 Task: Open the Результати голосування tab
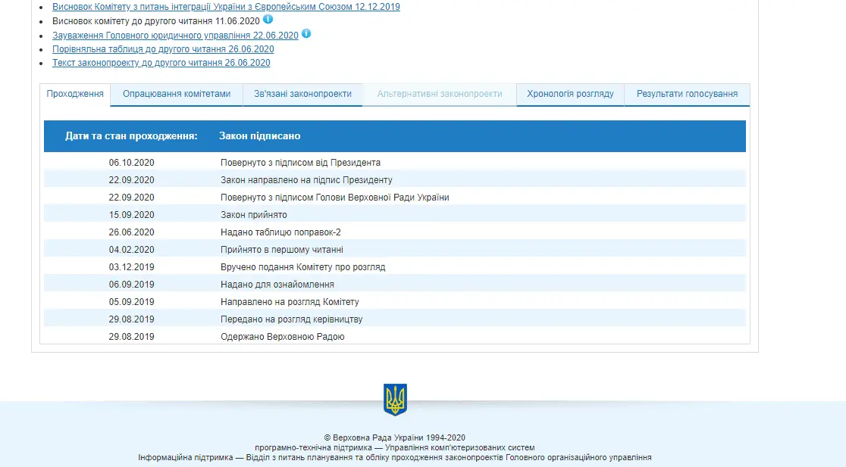point(687,95)
